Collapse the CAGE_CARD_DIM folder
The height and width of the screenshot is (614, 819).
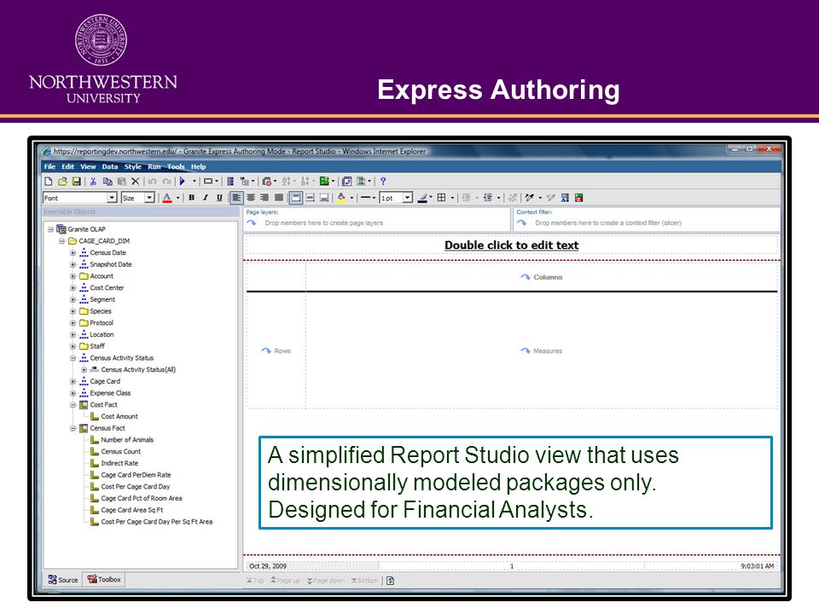click(x=61, y=241)
